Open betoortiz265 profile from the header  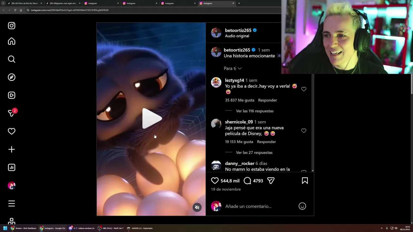(238, 30)
